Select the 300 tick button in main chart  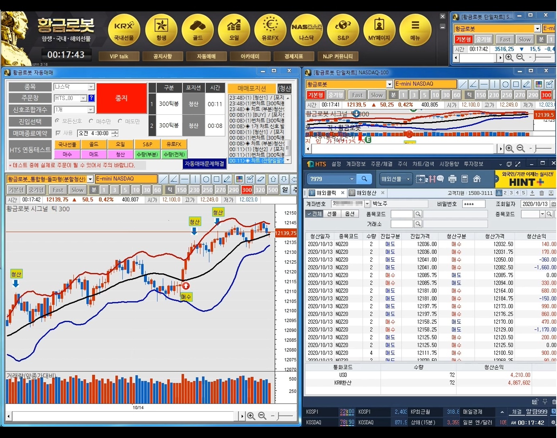click(247, 190)
